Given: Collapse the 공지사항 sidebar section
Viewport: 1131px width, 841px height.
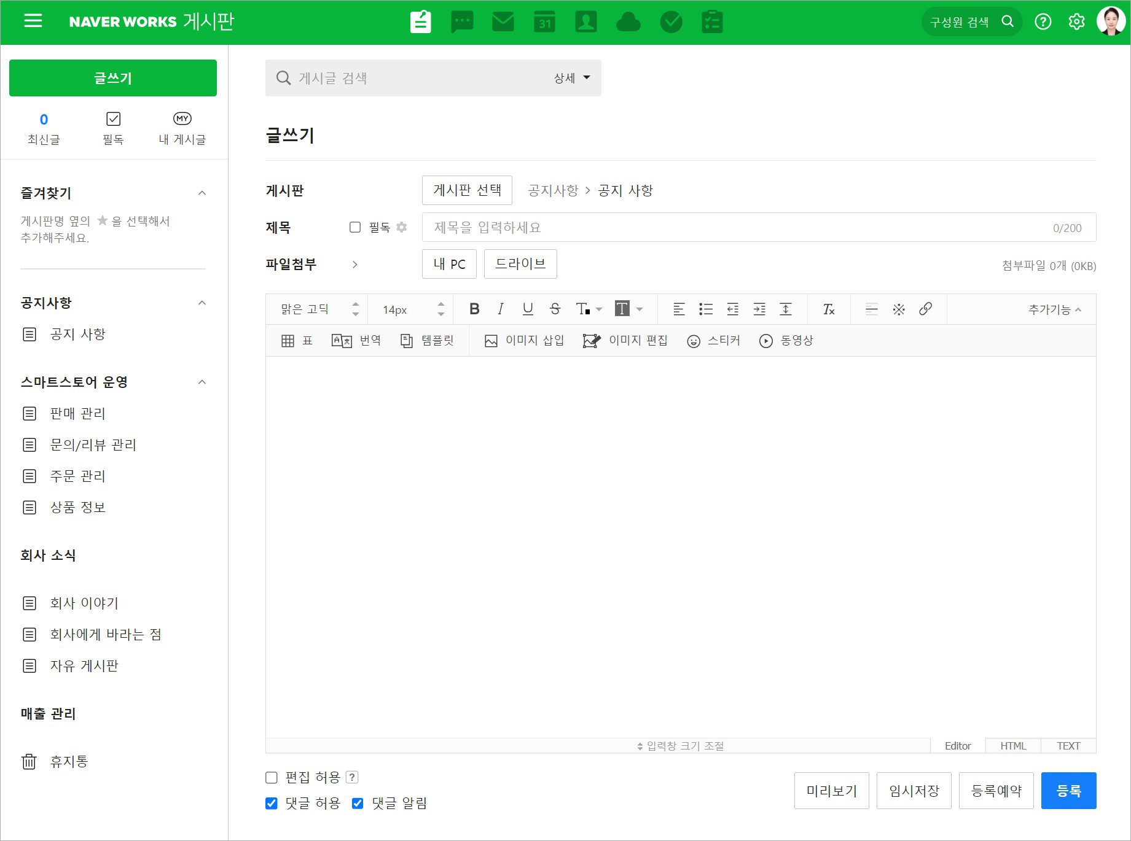Looking at the screenshot, I should 202,303.
